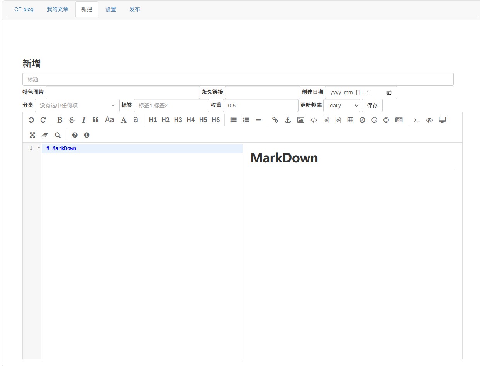
Task: Toggle fullscreen editing with the expand-arrows icon
Action: coord(32,135)
